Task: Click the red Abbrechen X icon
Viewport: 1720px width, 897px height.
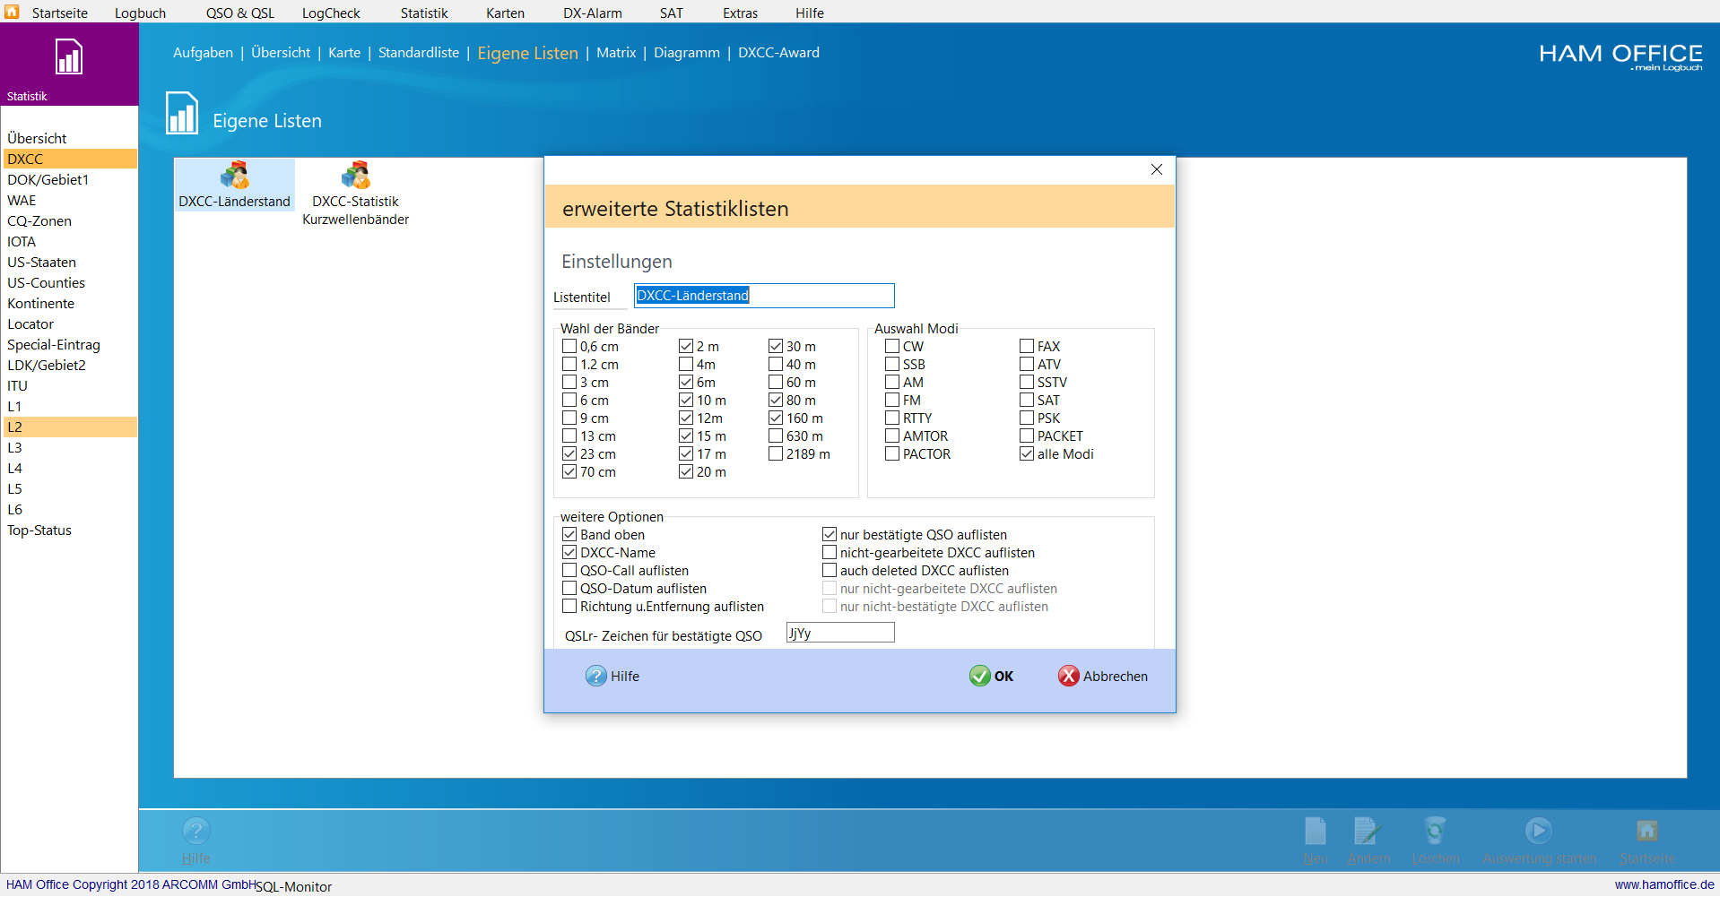Action: (x=1069, y=676)
